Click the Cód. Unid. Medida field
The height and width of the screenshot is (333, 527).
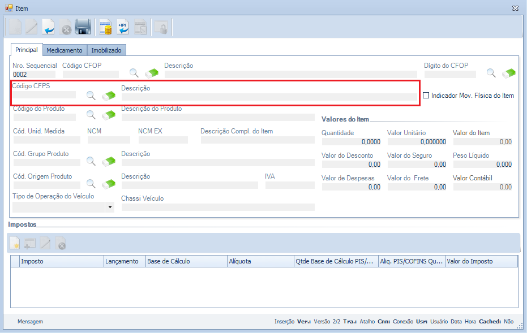pos(47,140)
